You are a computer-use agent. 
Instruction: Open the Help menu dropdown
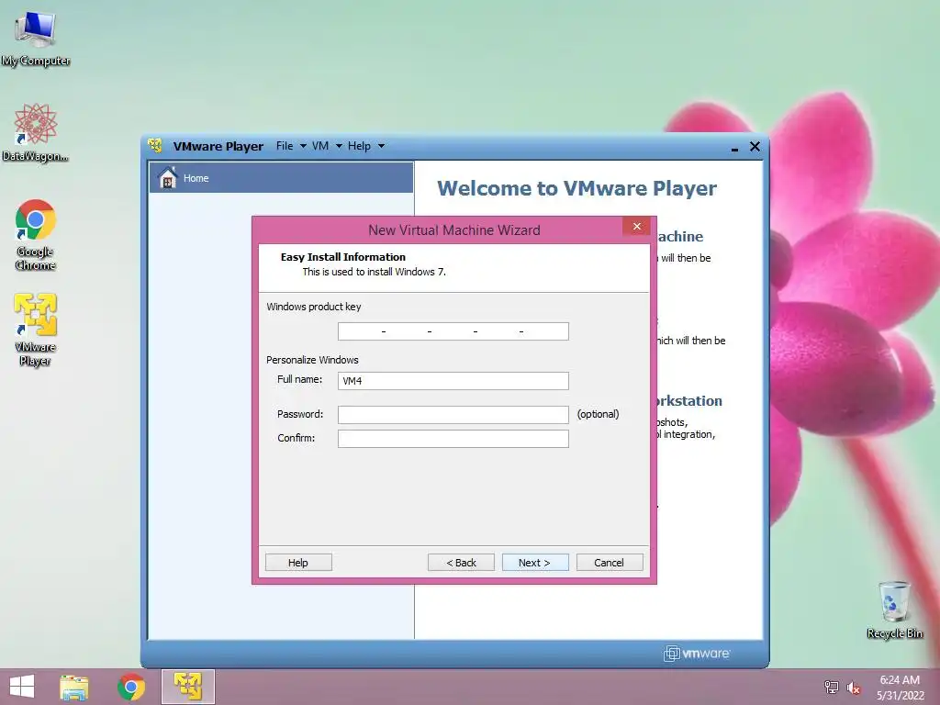[x=365, y=146]
